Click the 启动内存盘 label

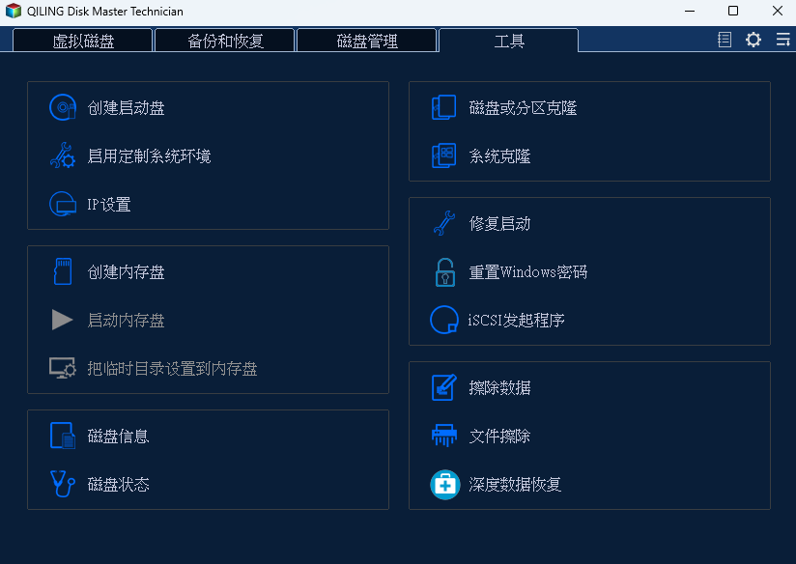126,320
